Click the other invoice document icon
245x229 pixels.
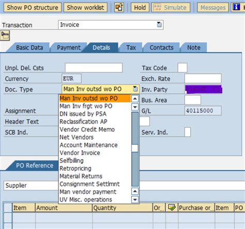pos(119,7)
